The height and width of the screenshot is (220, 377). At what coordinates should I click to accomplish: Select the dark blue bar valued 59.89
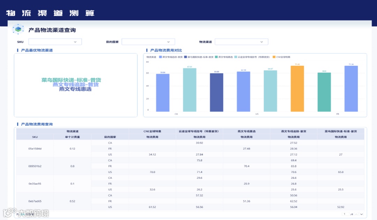click(217, 92)
